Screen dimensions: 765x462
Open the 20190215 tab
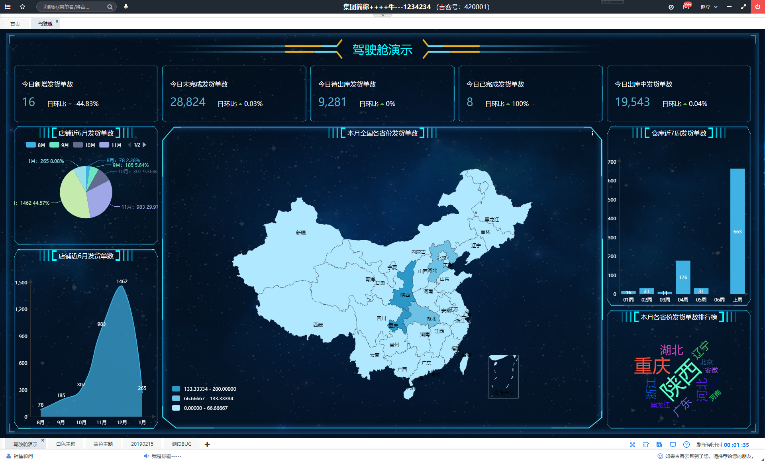pos(142,444)
